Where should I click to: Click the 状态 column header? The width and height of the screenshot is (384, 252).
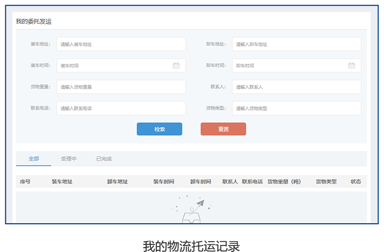(x=356, y=182)
